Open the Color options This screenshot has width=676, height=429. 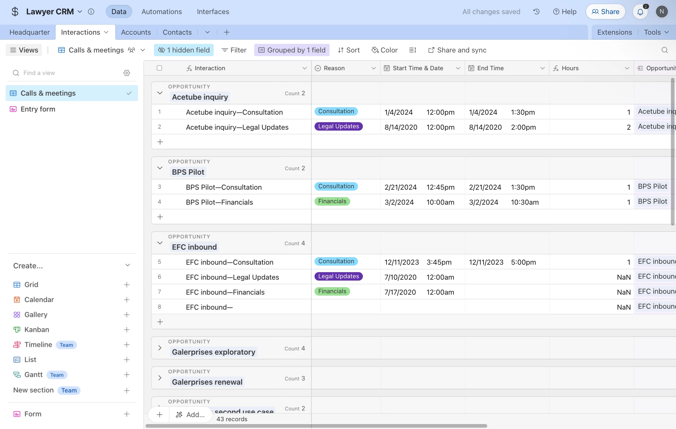(x=384, y=50)
